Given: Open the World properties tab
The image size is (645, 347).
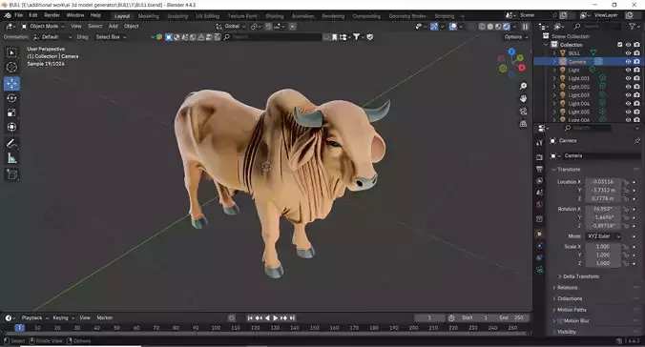Looking at the screenshot, I should click(539, 204).
